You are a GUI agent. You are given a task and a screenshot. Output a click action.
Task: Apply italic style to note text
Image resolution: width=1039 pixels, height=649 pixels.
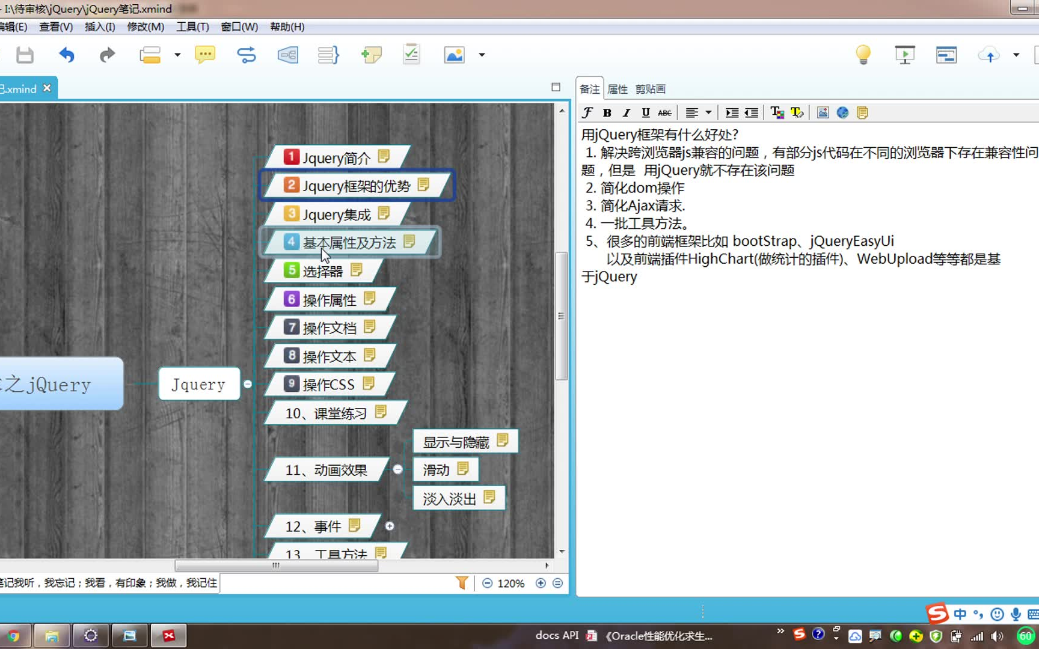(626, 112)
